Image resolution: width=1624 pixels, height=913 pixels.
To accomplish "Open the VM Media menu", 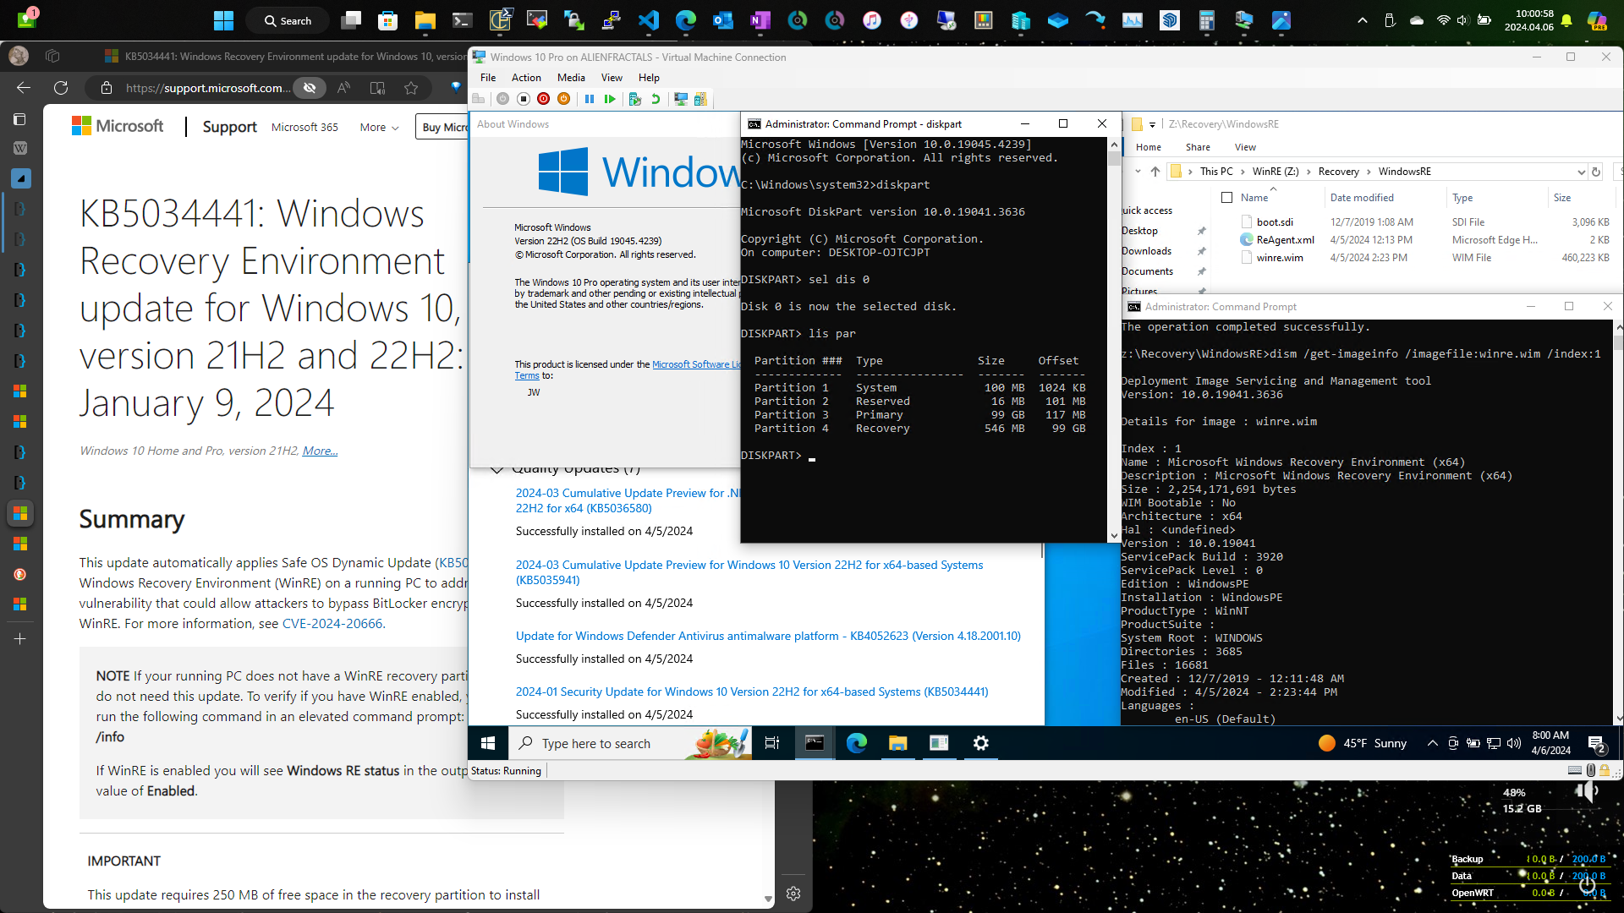I will pyautogui.click(x=571, y=78).
